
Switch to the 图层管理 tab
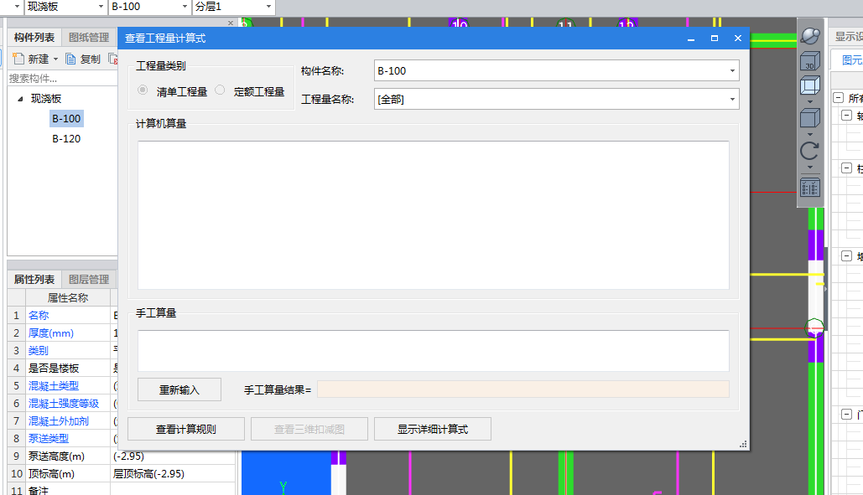click(x=89, y=279)
